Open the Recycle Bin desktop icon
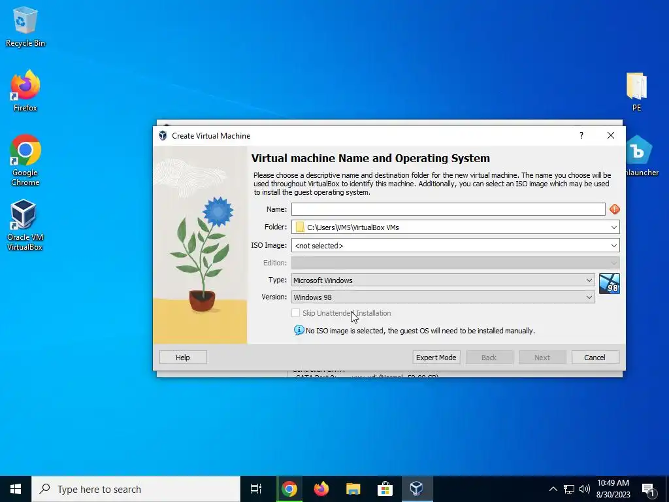The width and height of the screenshot is (669, 502). coord(25,27)
